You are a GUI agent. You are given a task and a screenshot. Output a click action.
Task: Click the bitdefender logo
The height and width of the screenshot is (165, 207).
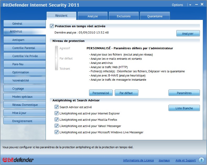point(18,160)
